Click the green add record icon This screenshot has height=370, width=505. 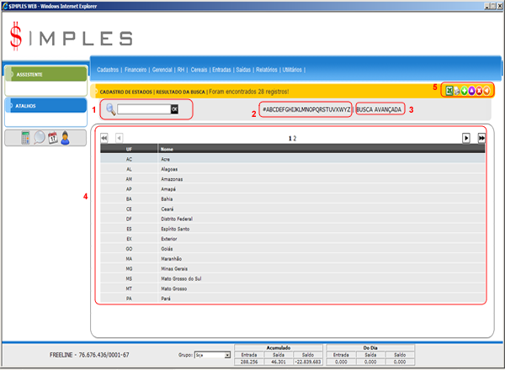(465, 90)
